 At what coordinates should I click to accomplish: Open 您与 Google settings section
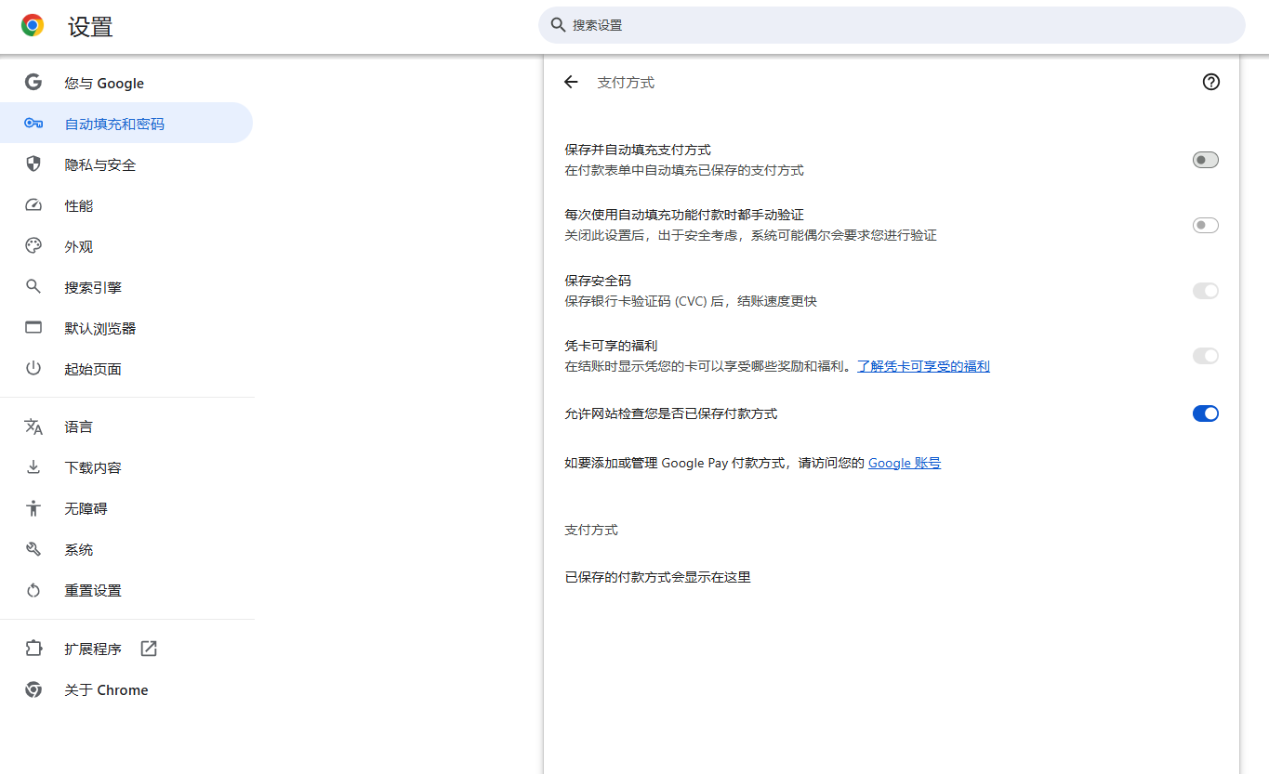[x=126, y=83]
